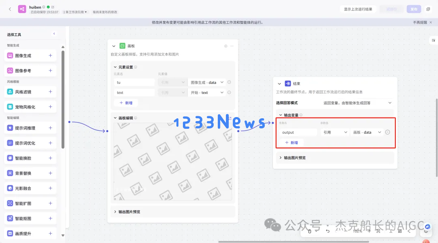Collapse the 元素设置 section

115,67
